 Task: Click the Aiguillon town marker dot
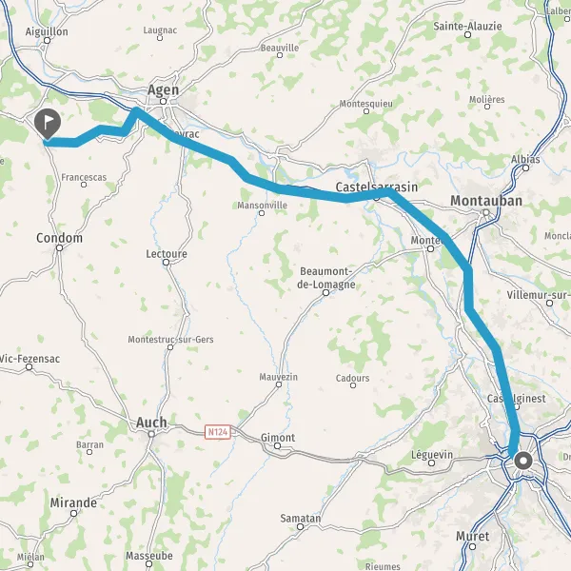tap(47, 40)
